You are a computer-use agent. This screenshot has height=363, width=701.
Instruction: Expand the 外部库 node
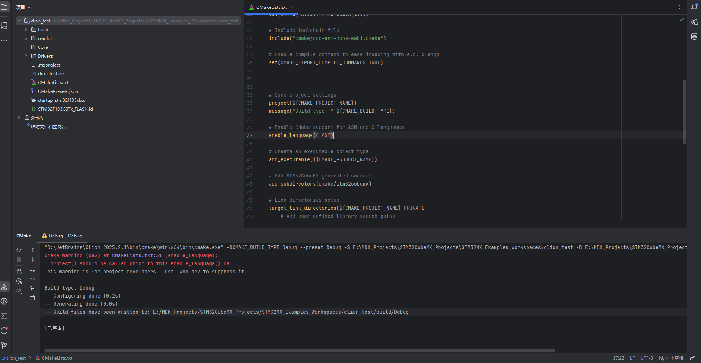(19, 118)
